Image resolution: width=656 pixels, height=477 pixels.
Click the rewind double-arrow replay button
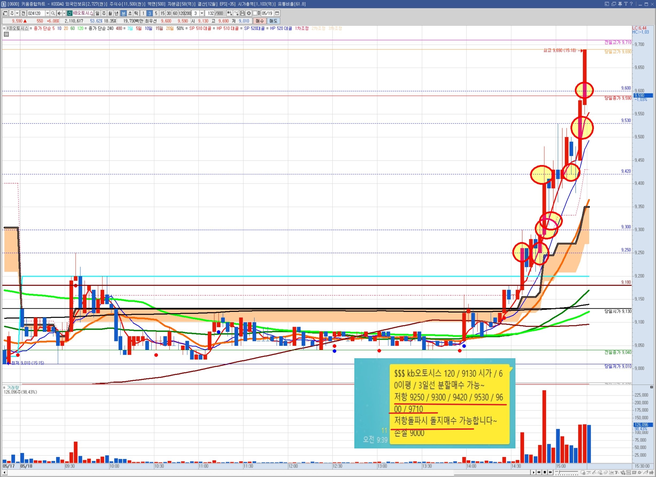539,472
